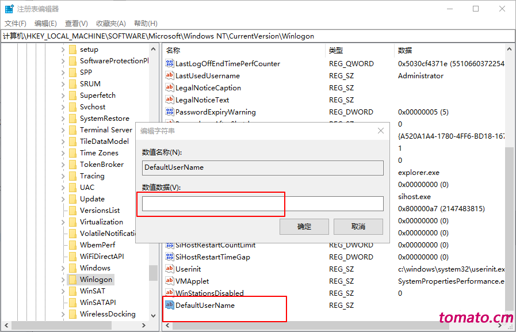Select the VersionsList tree key
Screen dimensions: 516x332
click(x=100, y=211)
